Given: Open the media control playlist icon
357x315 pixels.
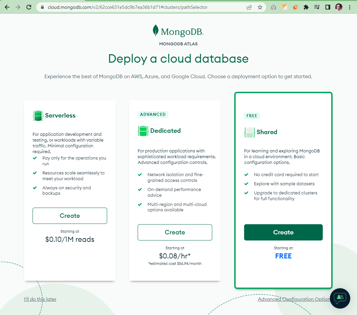Looking at the screenshot, I should 317,7.
